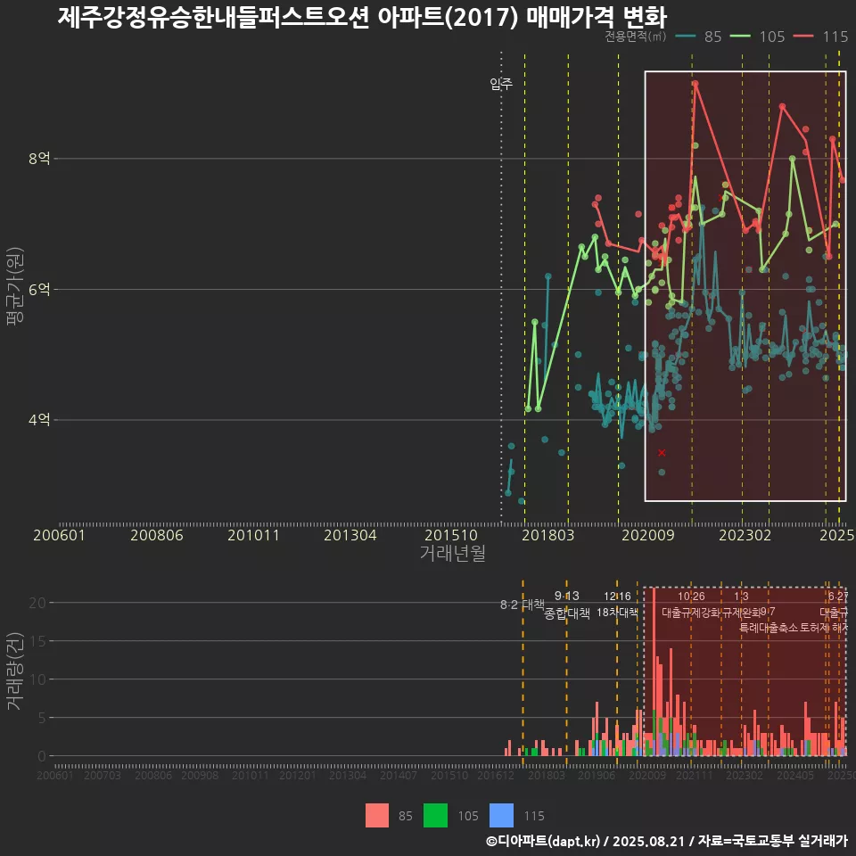Click the 전용면적(㎡) legend label
Image resolution: width=856 pixels, height=856 pixels.
636,37
